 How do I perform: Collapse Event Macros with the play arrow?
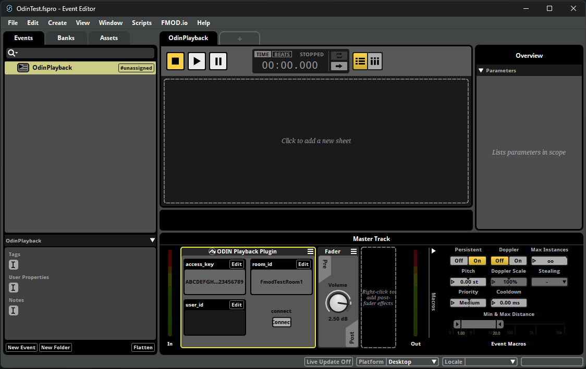(434, 251)
